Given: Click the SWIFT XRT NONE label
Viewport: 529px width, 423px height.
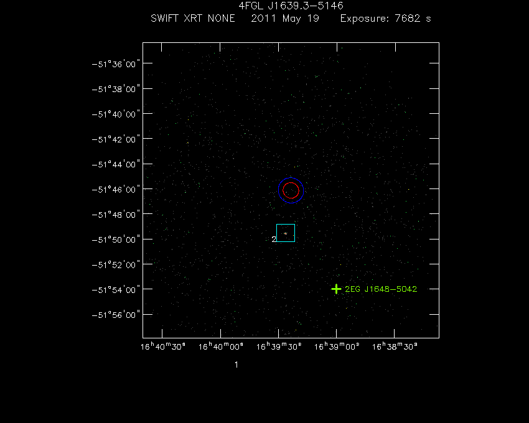Looking at the screenshot, I should click(x=193, y=18).
